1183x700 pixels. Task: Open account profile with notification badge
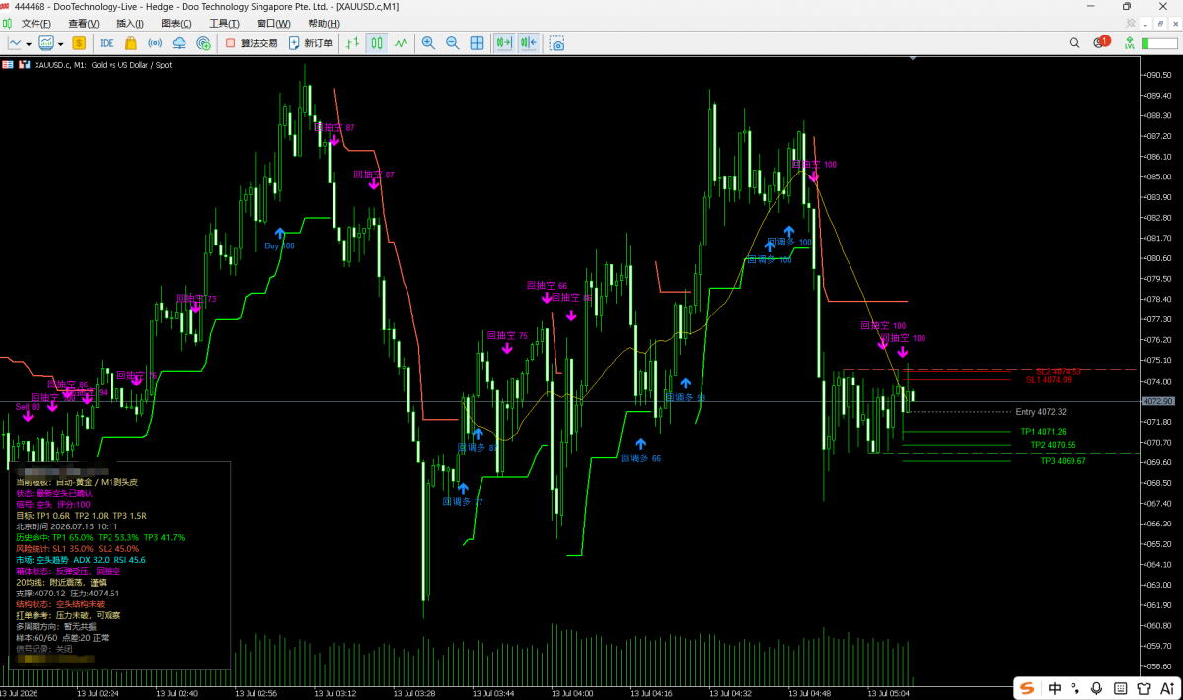coord(1101,43)
